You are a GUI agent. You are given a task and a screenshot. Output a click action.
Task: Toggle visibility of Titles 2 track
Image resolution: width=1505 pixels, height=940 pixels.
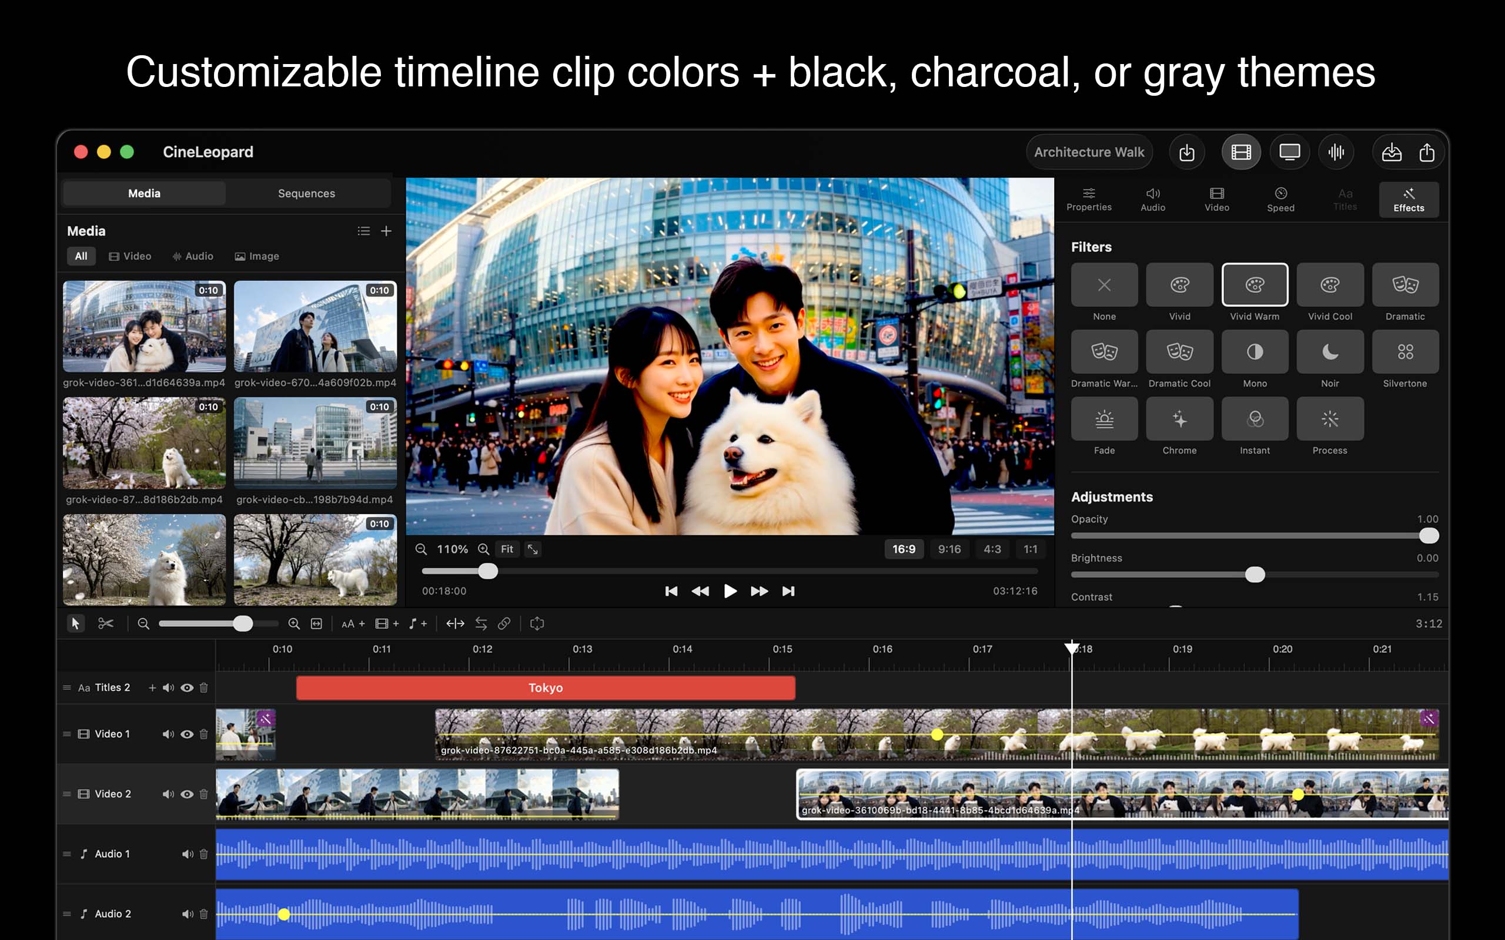click(186, 687)
